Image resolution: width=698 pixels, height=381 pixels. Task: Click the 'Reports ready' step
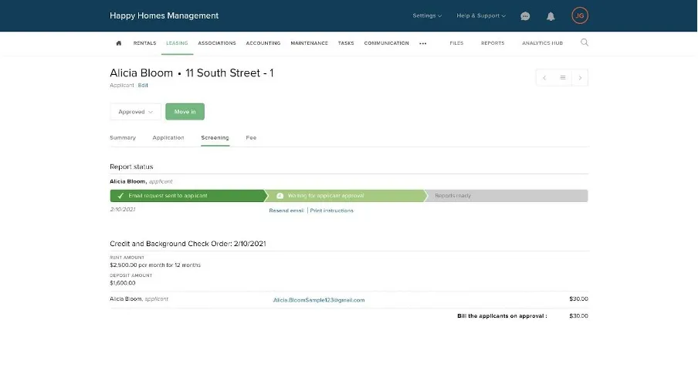point(507,196)
